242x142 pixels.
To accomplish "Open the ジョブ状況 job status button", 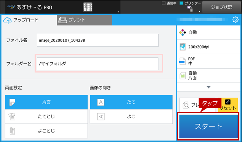I will [x=221, y=7].
